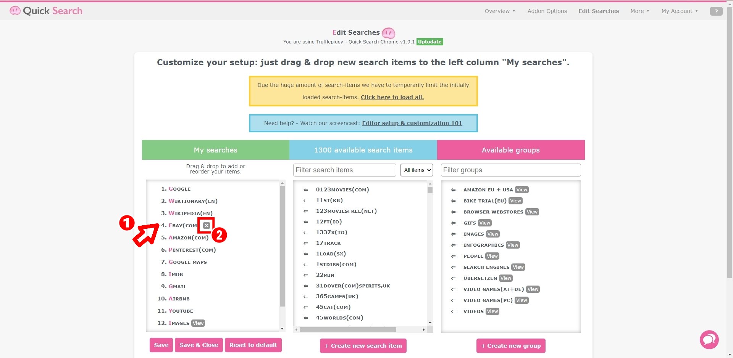Select the My searches column header
This screenshot has width=733, height=358.
pyautogui.click(x=216, y=150)
